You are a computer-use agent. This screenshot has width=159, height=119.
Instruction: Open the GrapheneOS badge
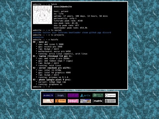pos(110,95)
